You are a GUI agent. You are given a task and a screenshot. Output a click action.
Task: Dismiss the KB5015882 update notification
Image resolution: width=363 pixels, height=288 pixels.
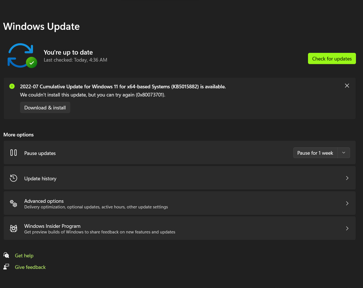pos(347,85)
